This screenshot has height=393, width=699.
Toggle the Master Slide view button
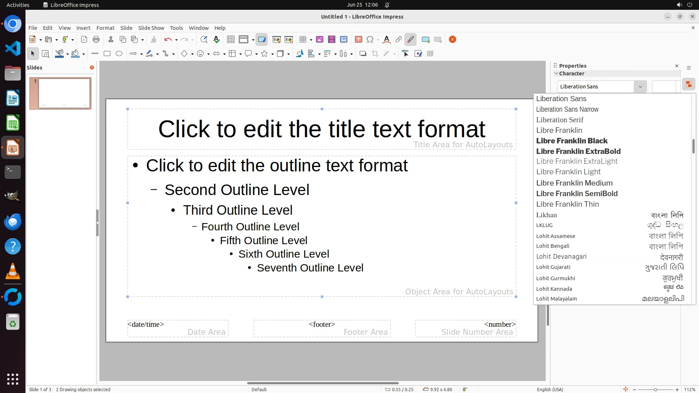click(261, 40)
